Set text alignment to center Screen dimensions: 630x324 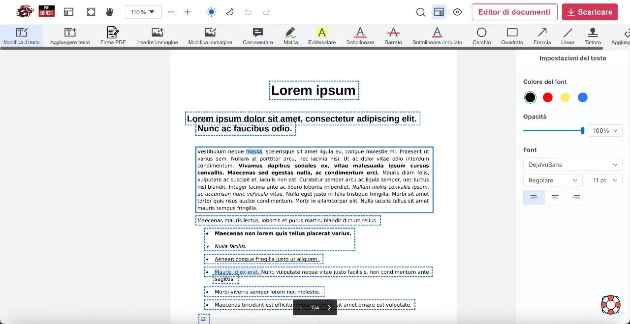[555, 197]
